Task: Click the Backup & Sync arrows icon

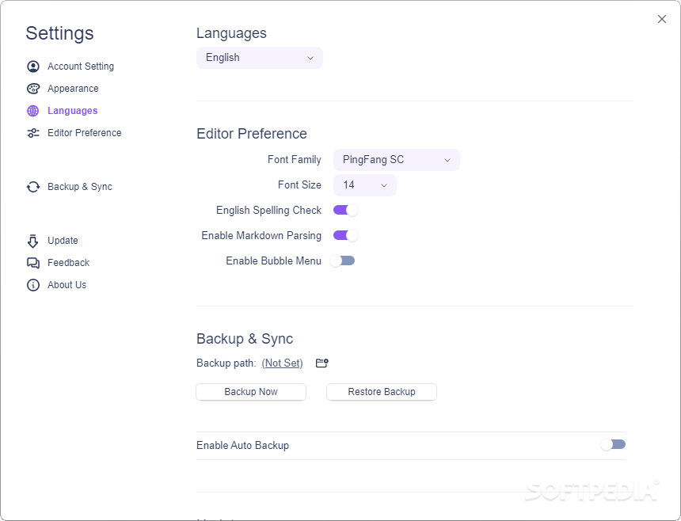Action: [33, 187]
